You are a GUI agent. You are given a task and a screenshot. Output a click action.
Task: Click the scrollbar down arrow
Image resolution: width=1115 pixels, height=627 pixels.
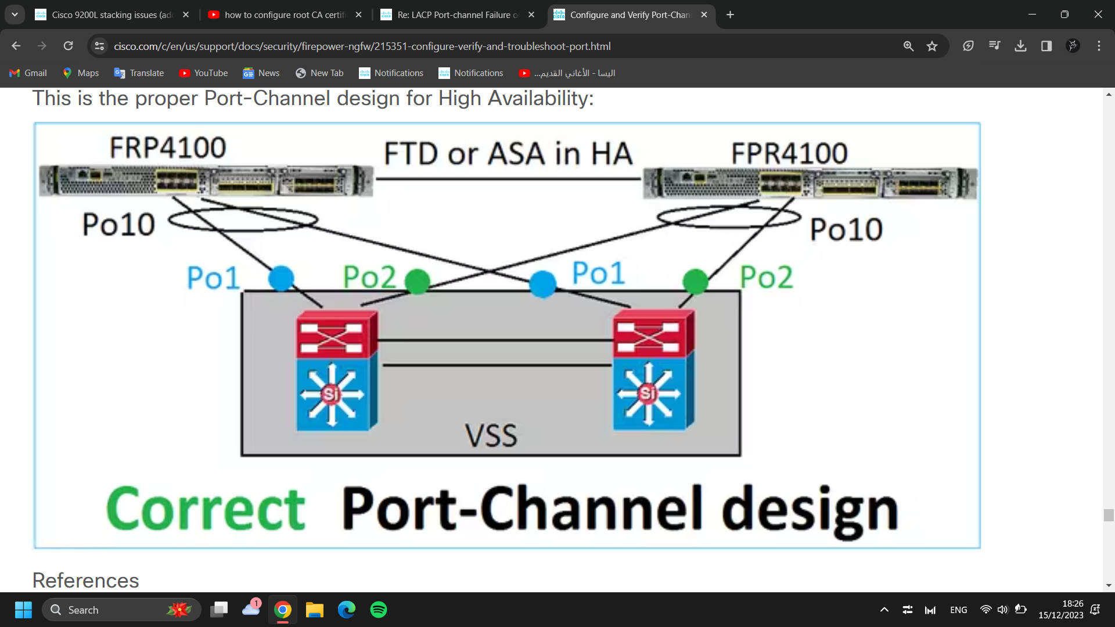coord(1109,586)
